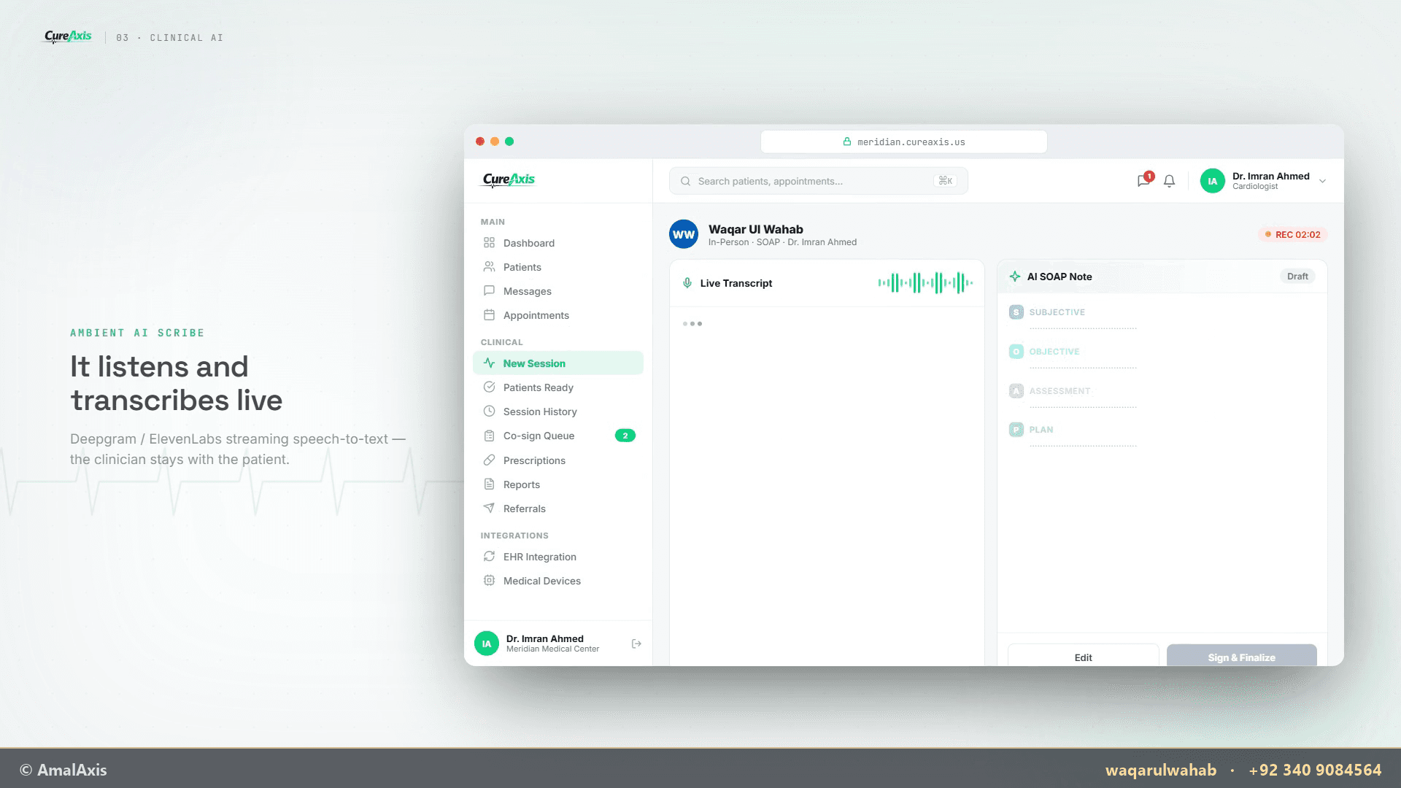Click the Objective O section icon

coord(1016,352)
